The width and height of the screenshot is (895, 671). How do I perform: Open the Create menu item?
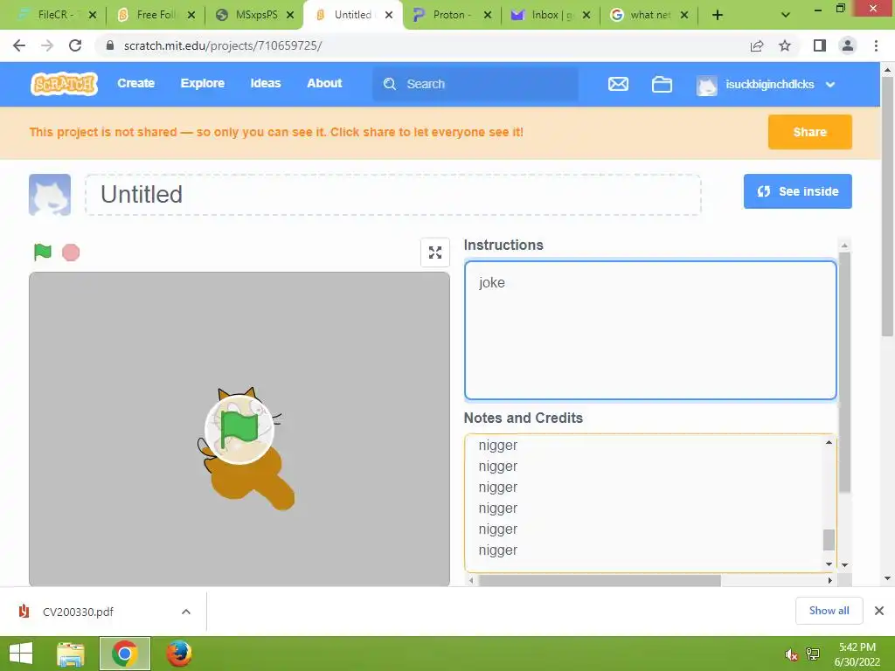click(x=135, y=83)
